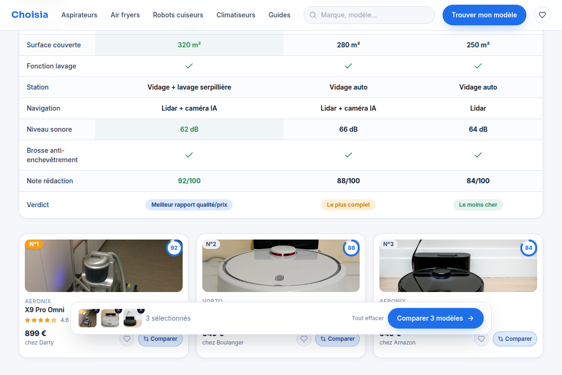Click the 66 dB cell
Image resolution: width=562 pixels, height=375 pixels.
(348, 129)
